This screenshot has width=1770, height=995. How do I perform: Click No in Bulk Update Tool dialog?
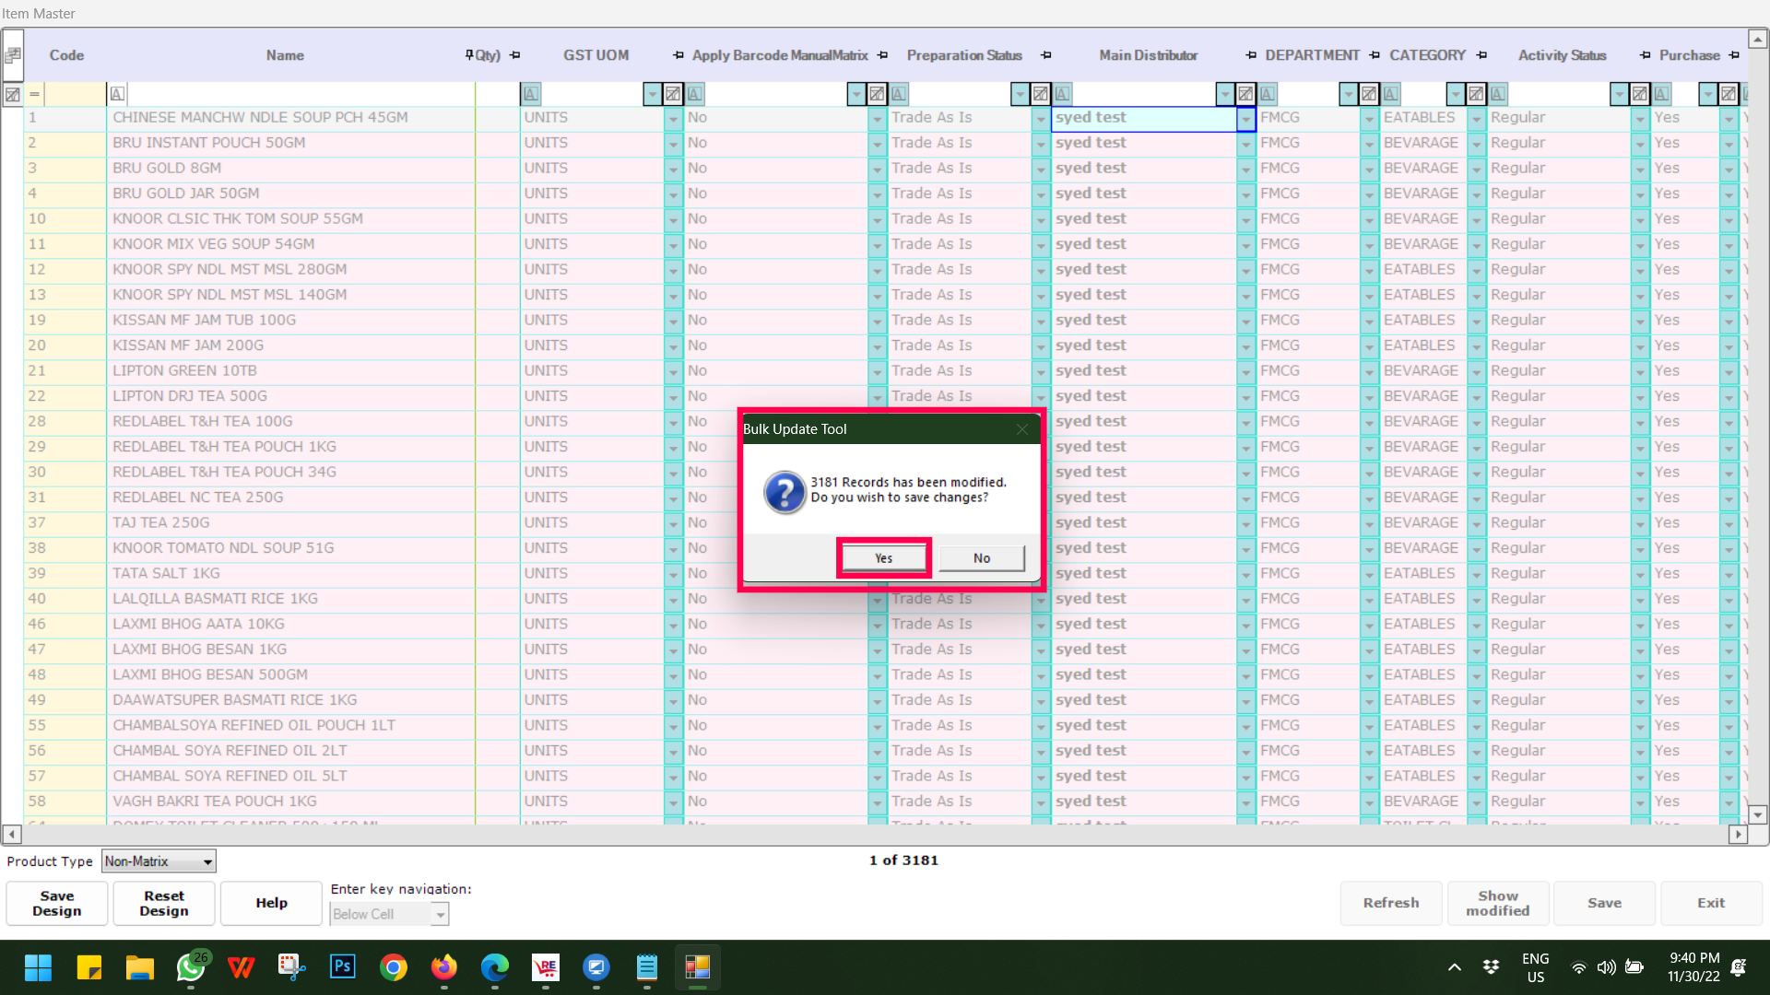(x=981, y=558)
